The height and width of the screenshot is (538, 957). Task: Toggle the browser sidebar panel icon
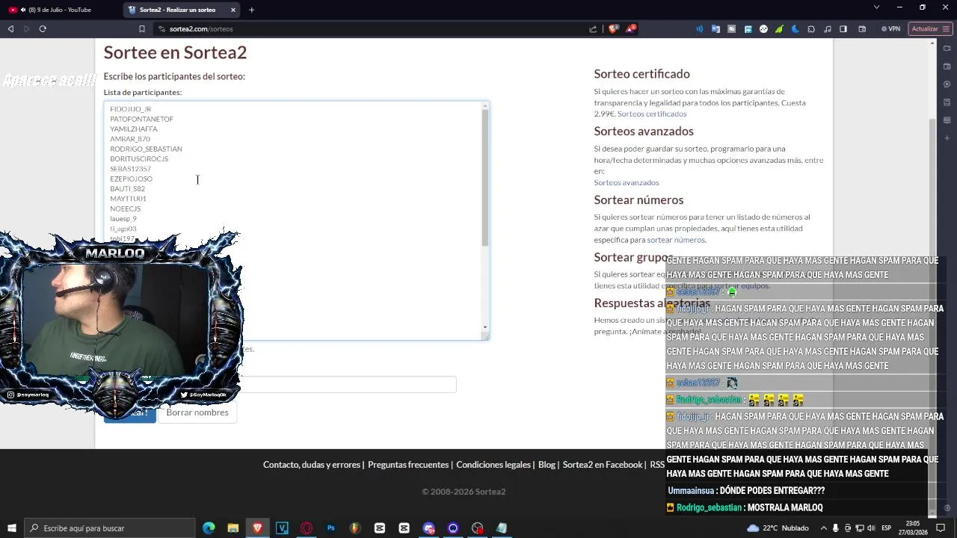pyautogui.click(x=843, y=29)
